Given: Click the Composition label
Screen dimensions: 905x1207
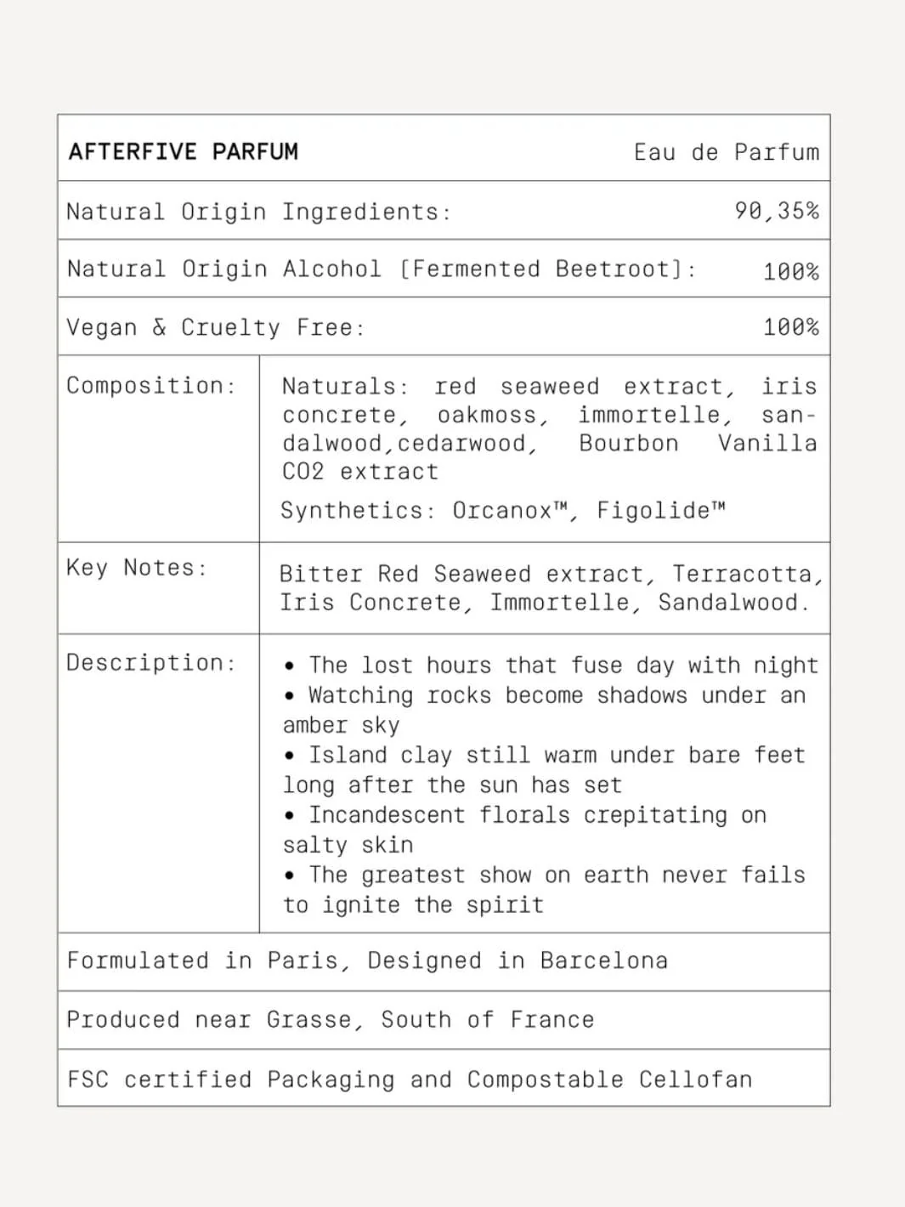Looking at the screenshot, I should point(151,386).
